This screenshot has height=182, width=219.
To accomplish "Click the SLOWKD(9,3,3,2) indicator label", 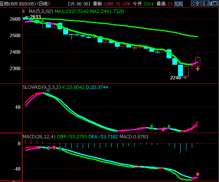I will 42,87.
